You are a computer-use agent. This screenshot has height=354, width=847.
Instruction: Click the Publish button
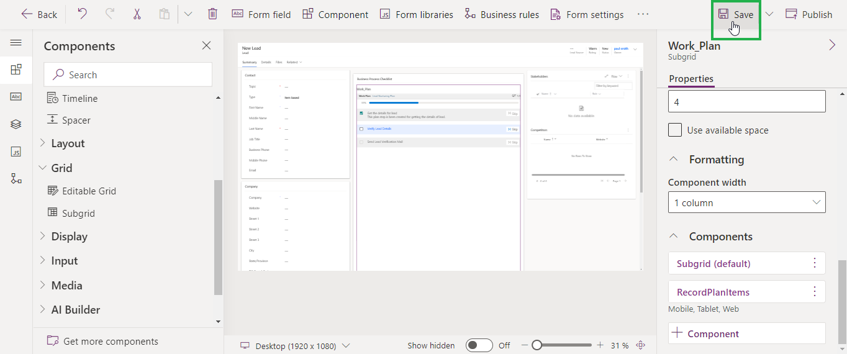(x=808, y=14)
